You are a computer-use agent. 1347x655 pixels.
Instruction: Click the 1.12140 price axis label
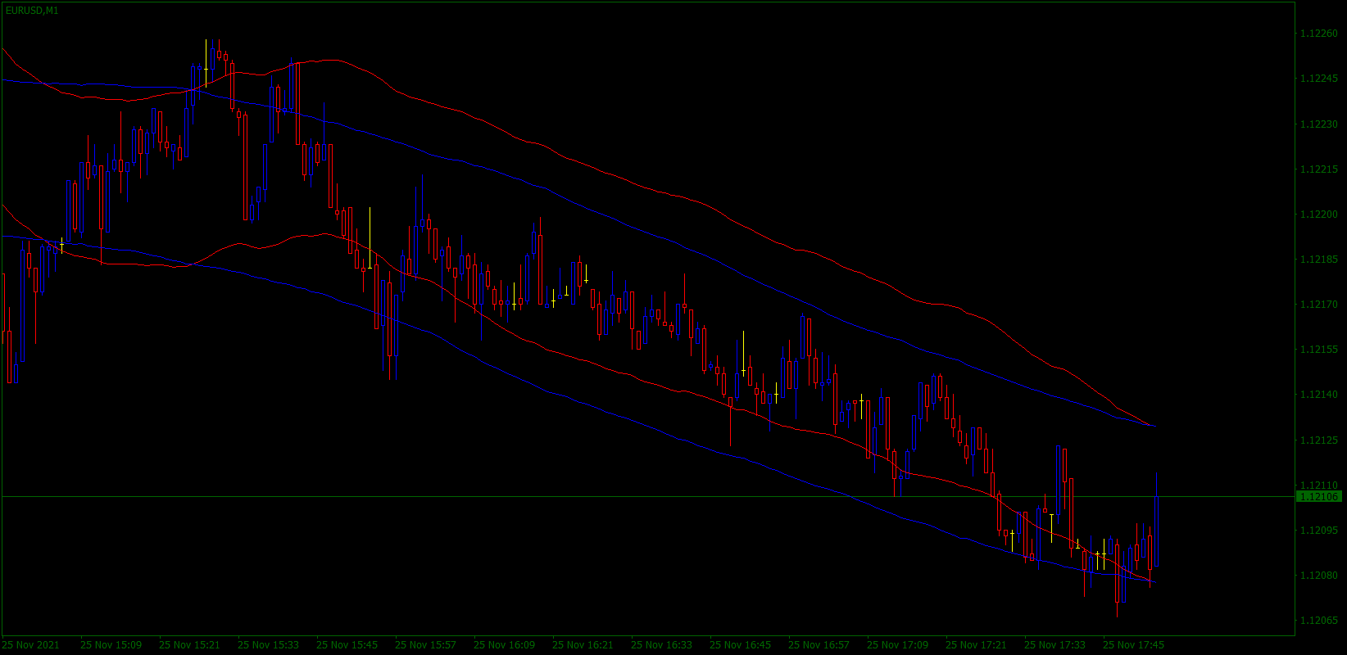pos(1319,395)
